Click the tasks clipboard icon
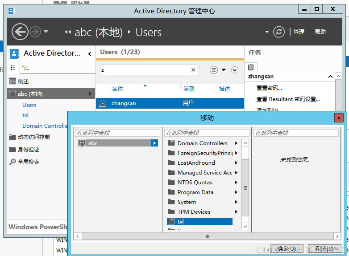Screen dimensions: 349x256 [x=251, y=67]
